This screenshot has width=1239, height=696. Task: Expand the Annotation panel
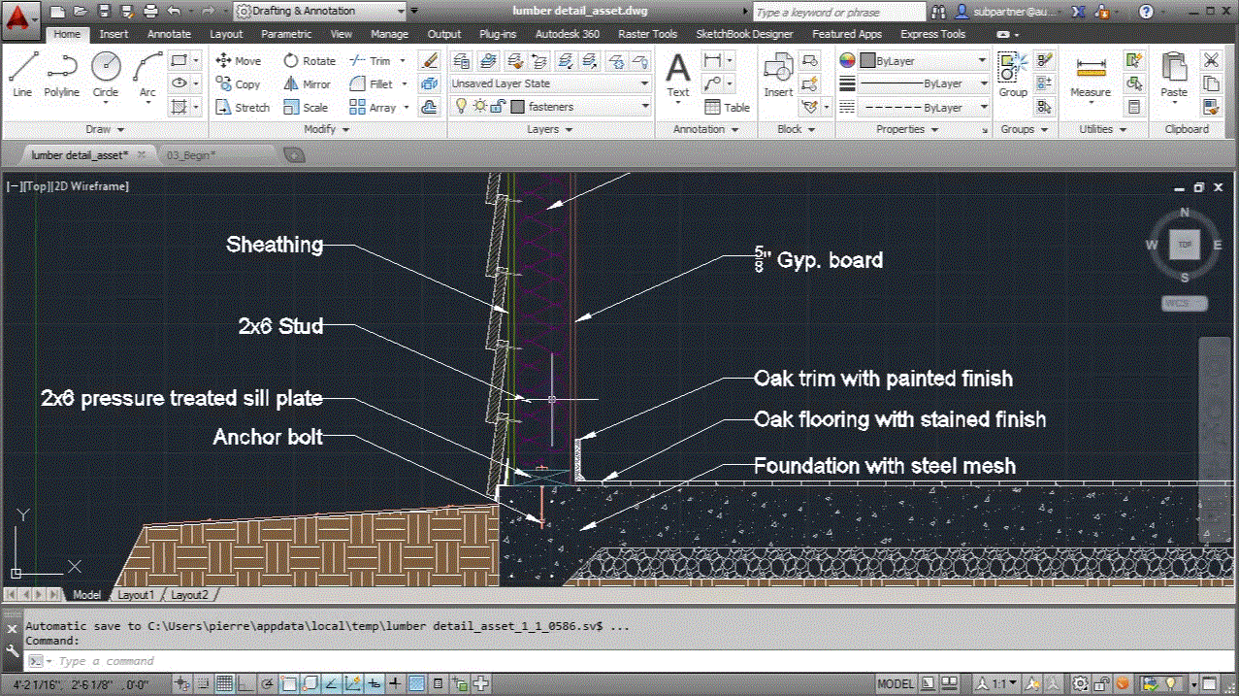[x=705, y=129]
